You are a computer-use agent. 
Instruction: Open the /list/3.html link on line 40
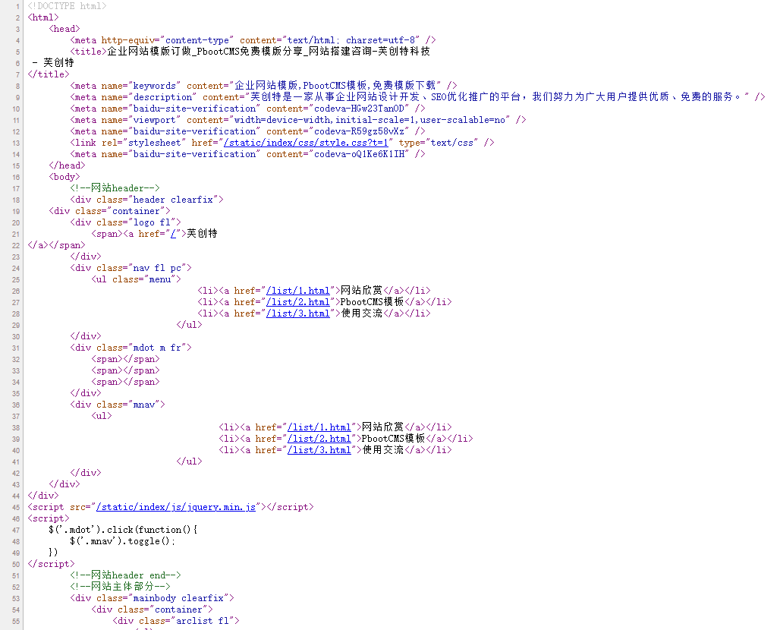(319, 450)
